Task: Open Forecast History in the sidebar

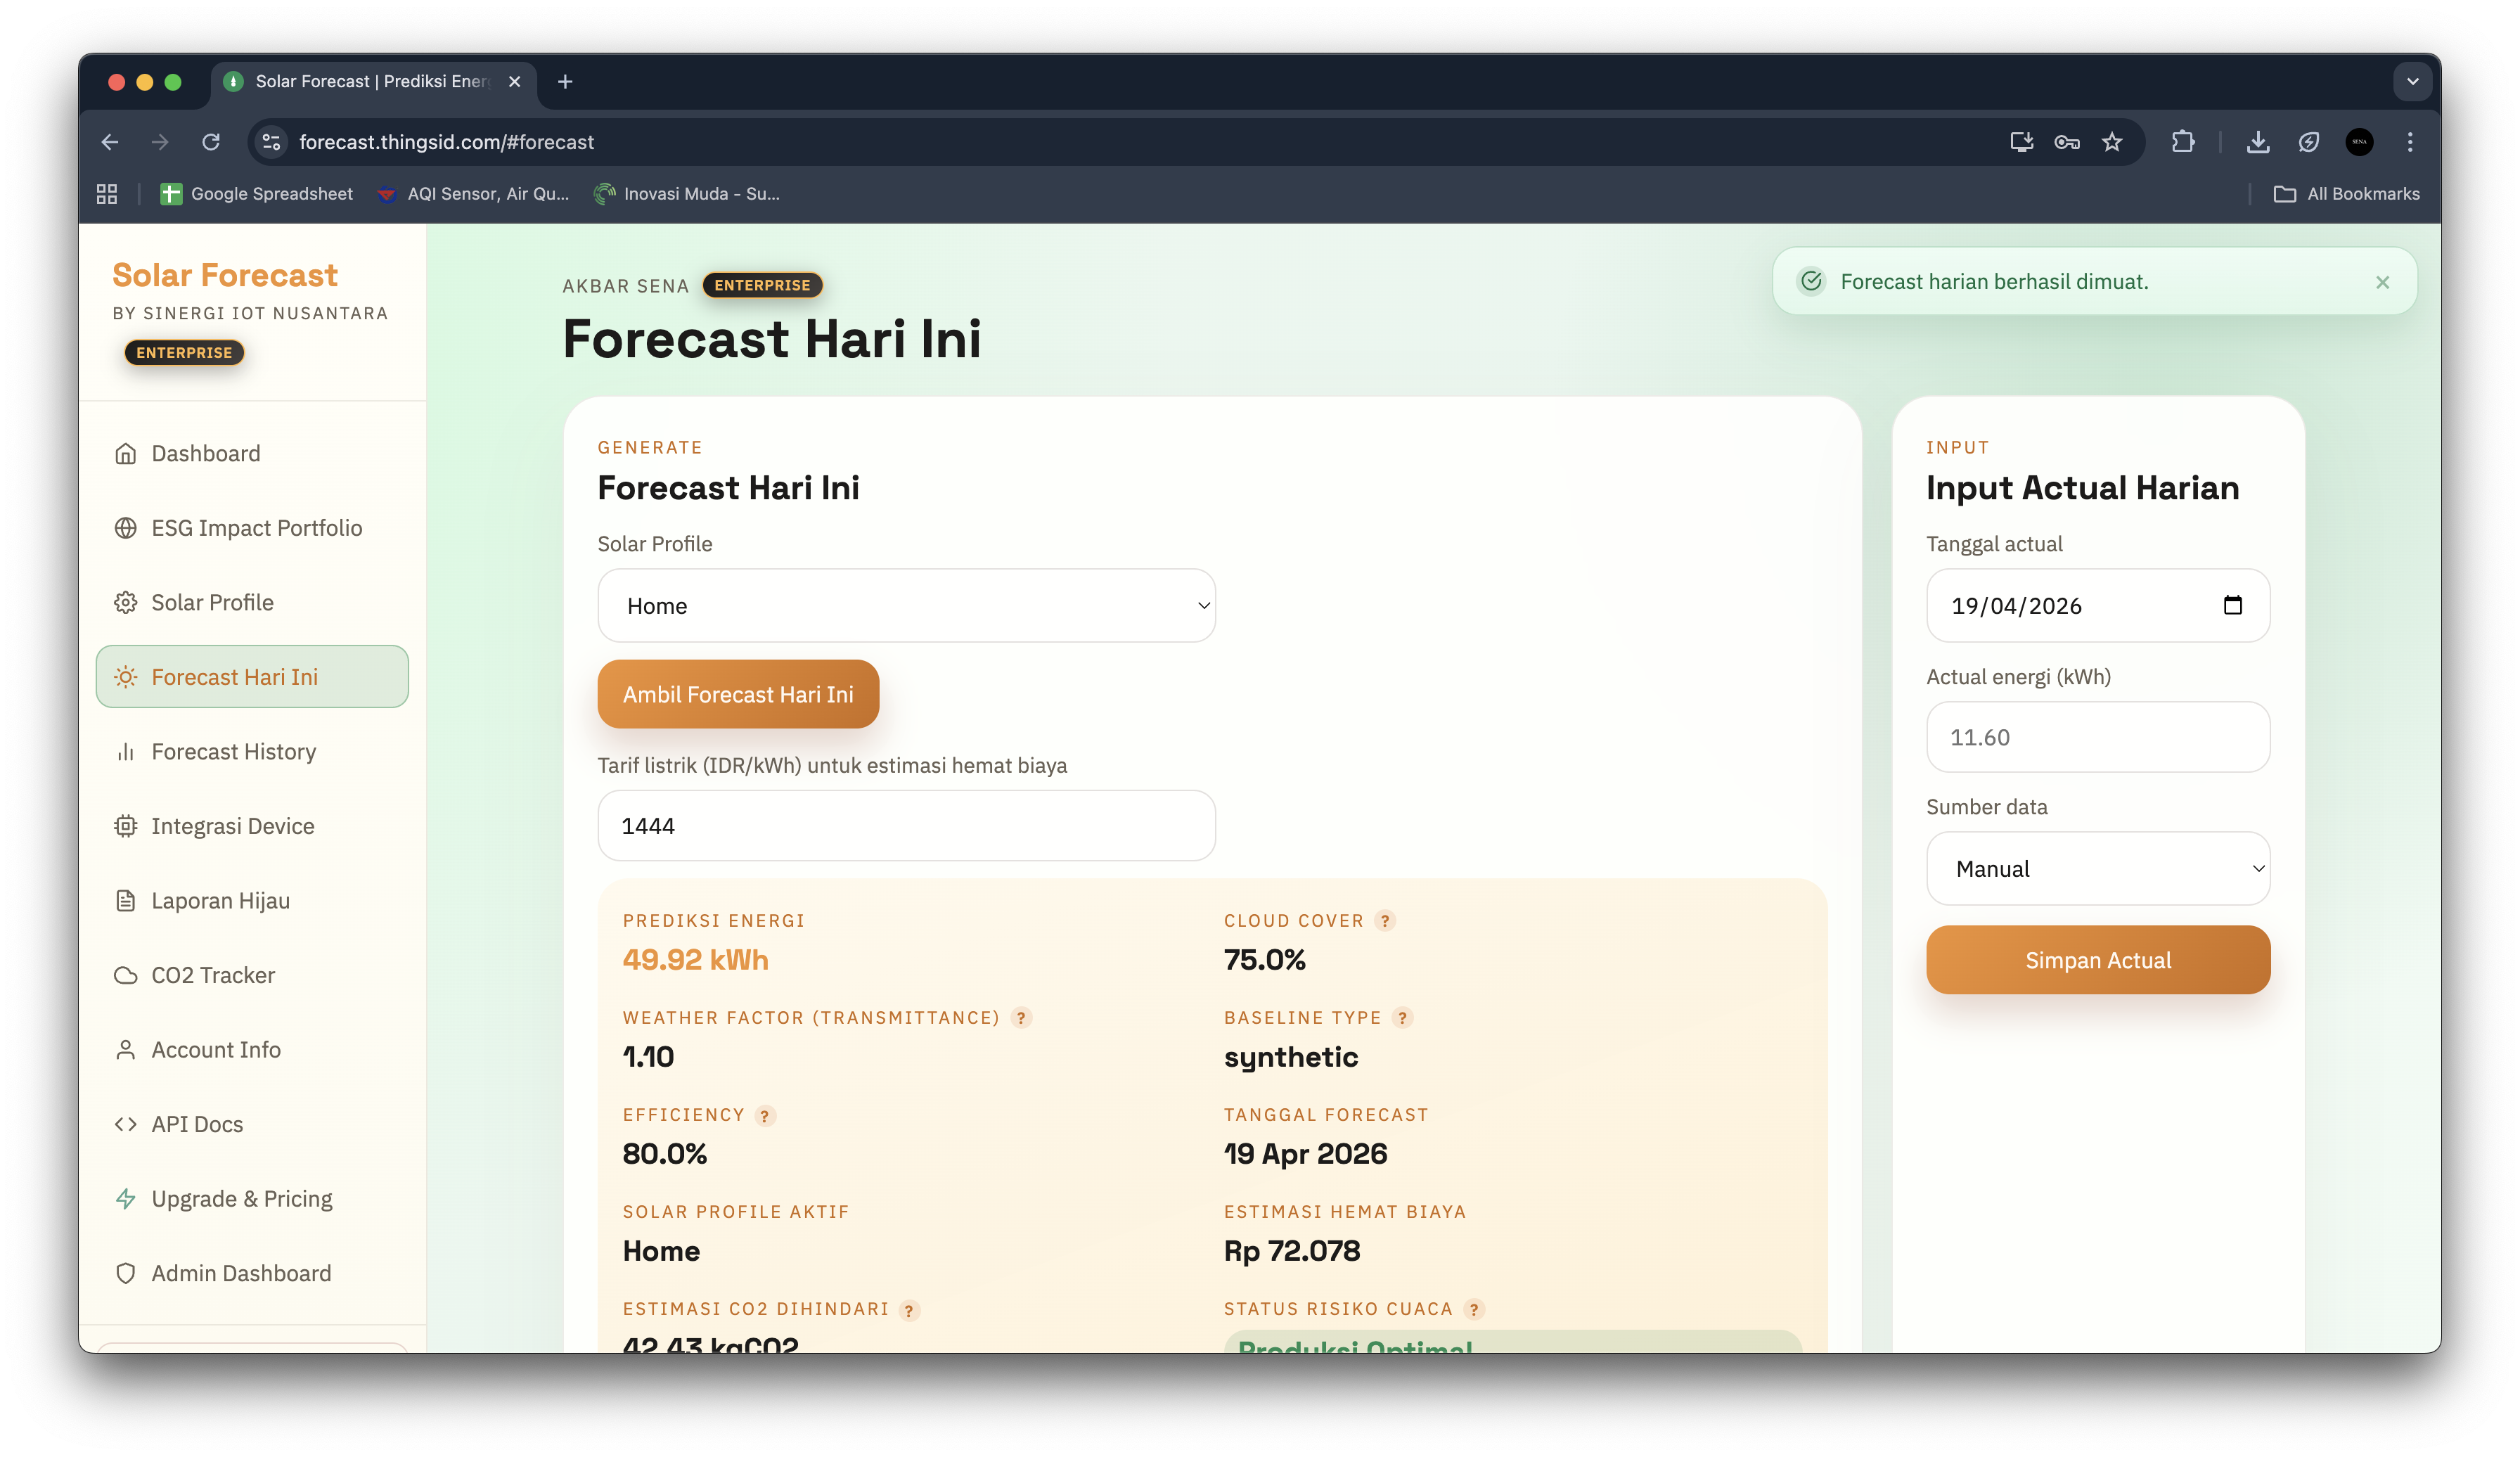Action: click(233, 752)
